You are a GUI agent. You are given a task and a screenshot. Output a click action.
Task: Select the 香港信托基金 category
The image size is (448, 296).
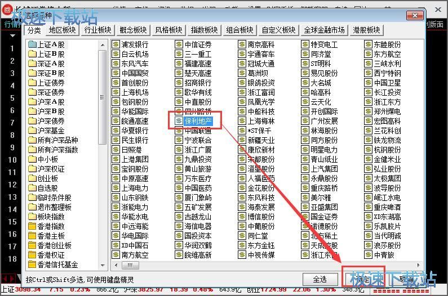pos(54,264)
